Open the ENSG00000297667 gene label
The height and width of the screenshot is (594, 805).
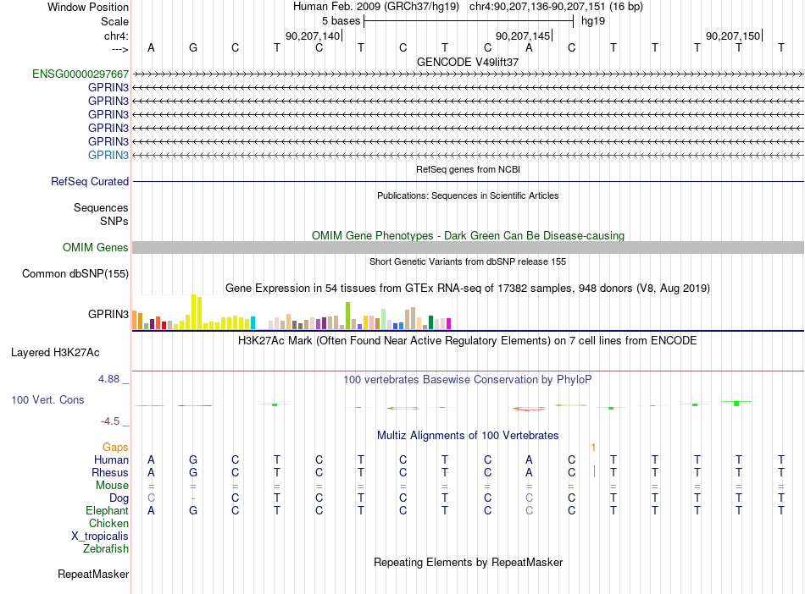[x=80, y=74]
